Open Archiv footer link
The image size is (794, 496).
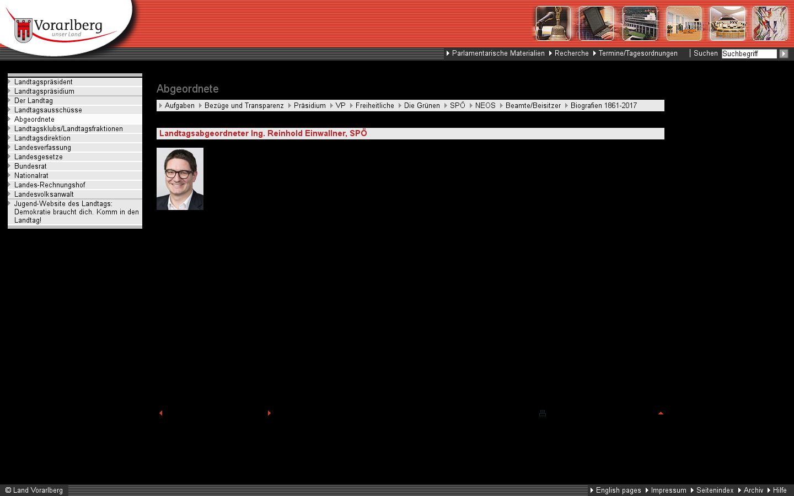click(753, 490)
